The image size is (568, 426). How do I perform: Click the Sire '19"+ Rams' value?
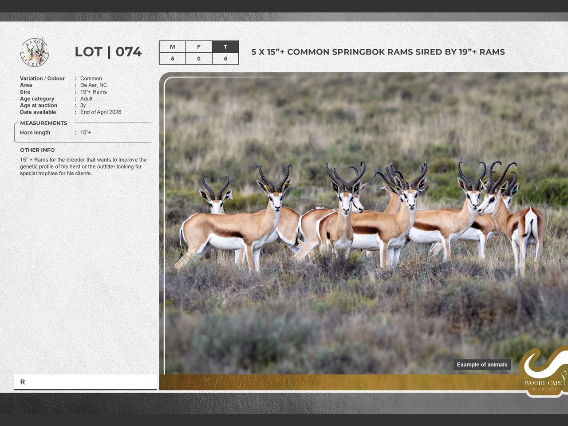click(94, 92)
